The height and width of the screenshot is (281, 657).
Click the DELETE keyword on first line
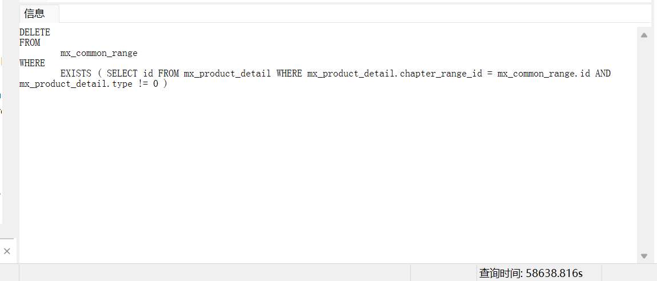[x=35, y=33]
